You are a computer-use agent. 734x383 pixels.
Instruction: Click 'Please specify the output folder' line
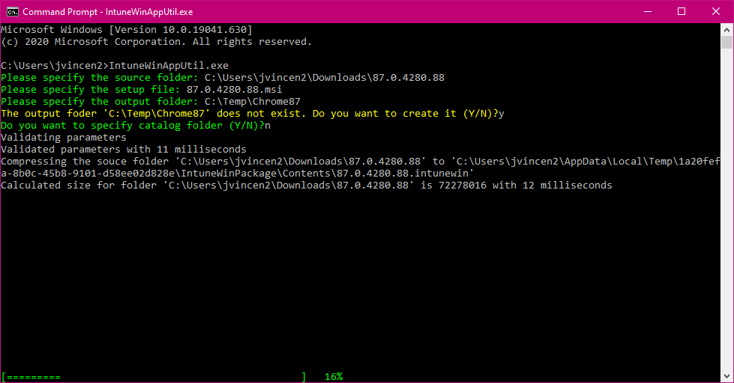coord(150,102)
